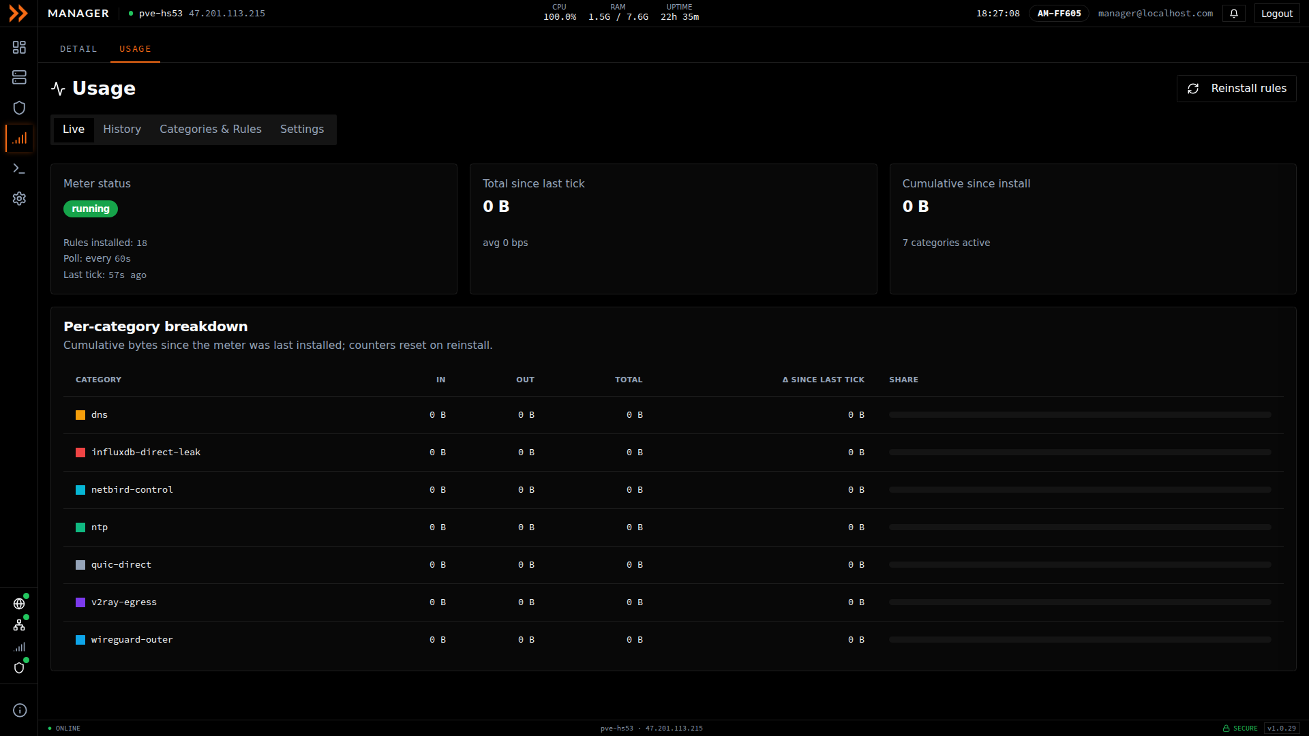Viewport: 1309px width, 736px height.
Task: Click the CPU 100.0% indicator
Action: pyautogui.click(x=560, y=12)
